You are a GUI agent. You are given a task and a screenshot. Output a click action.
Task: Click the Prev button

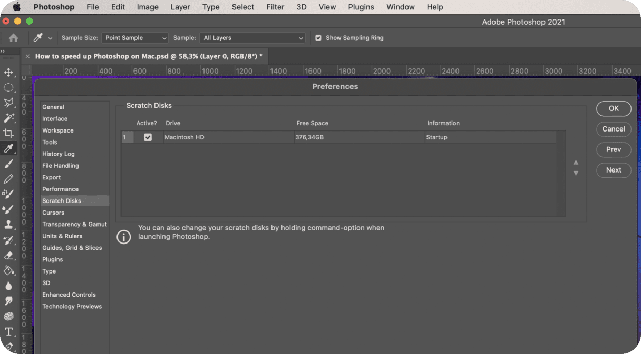click(x=614, y=149)
